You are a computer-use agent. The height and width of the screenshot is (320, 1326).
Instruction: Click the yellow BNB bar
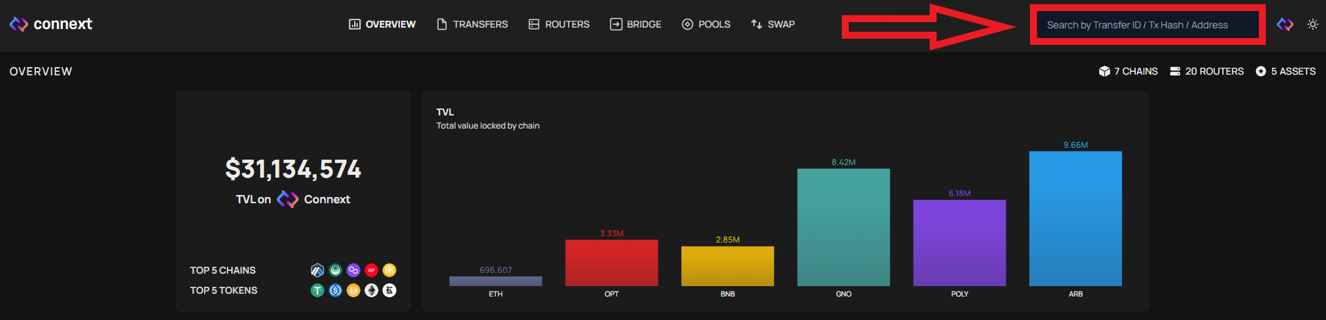pyautogui.click(x=728, y=266)
